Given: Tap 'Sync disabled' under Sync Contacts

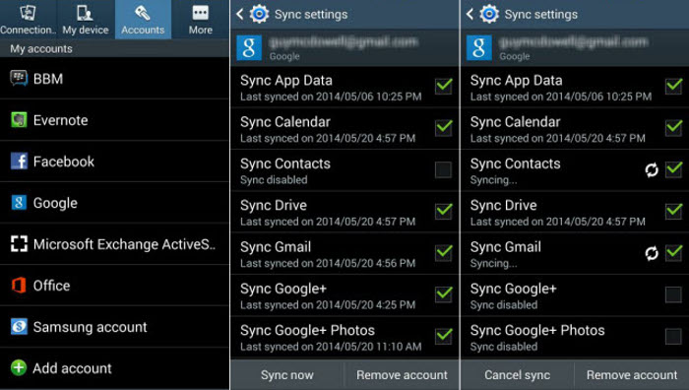Looking at the screenshot, I should coord(274,180).
